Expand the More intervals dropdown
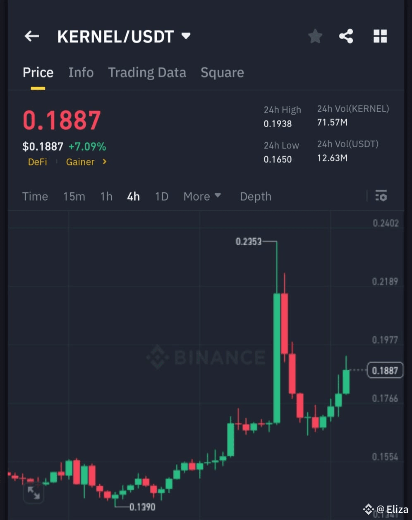The image size is (412, 520). 202,196
